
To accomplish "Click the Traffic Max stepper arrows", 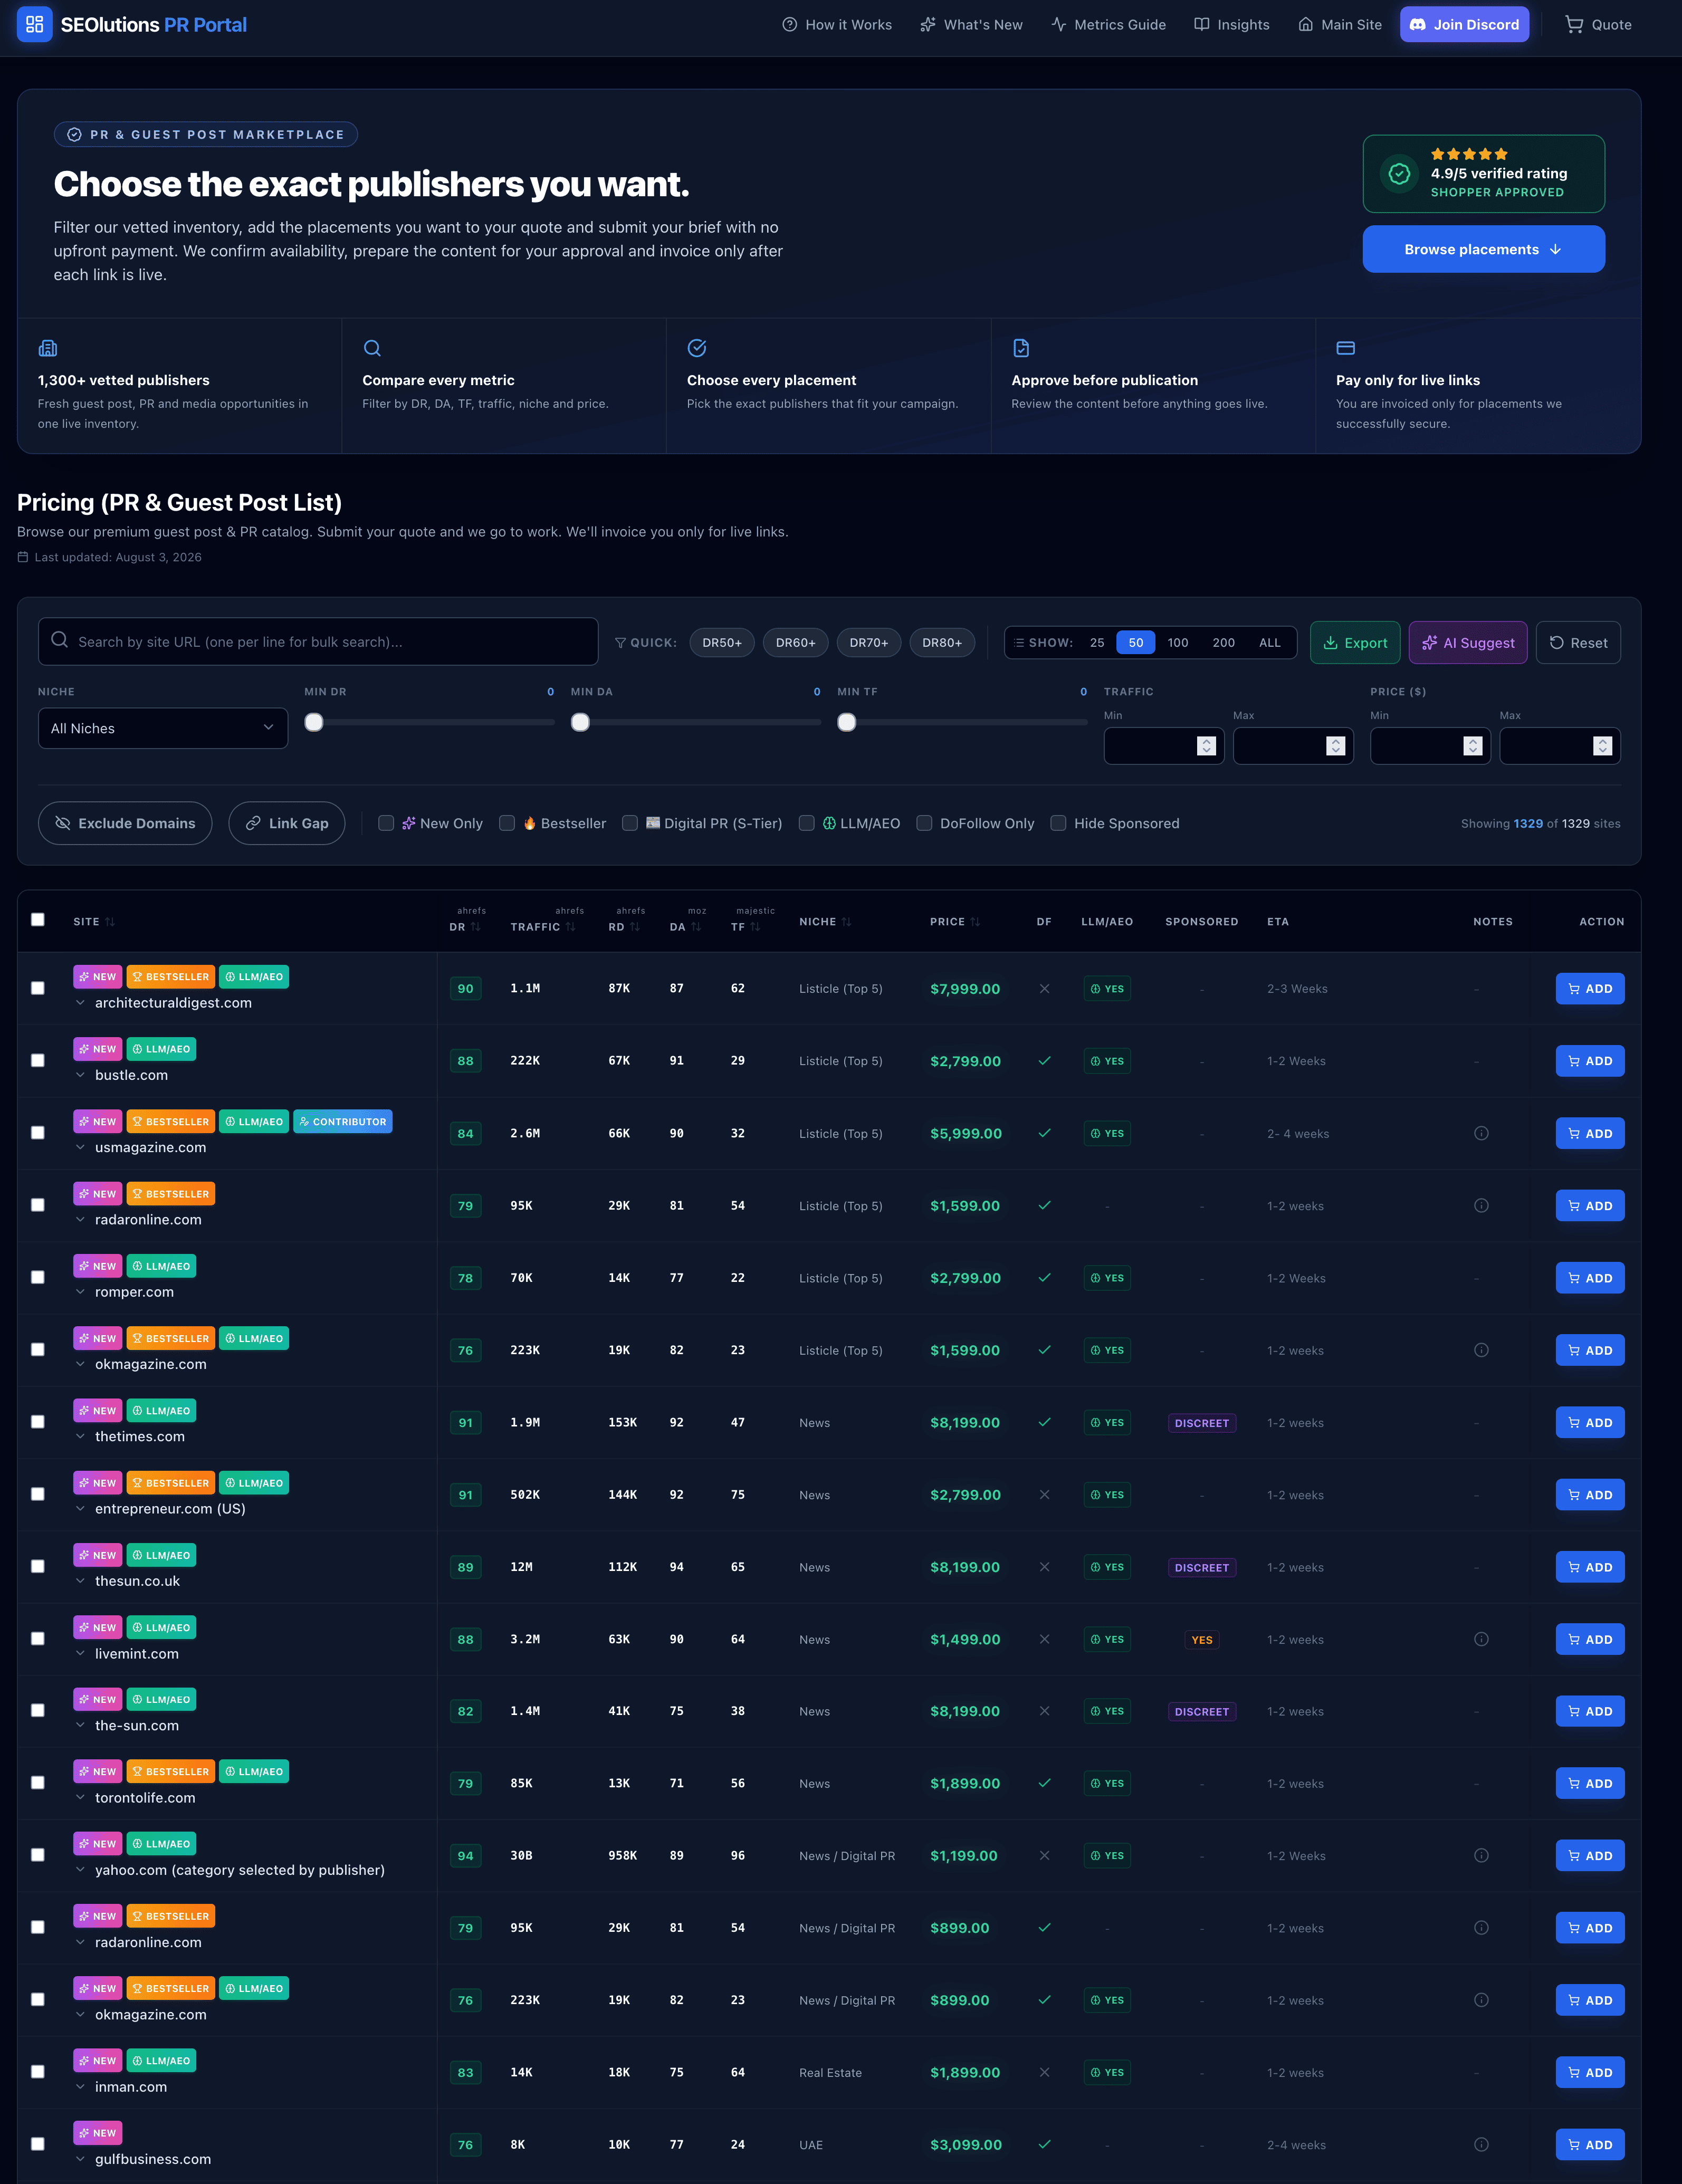I will 1335,746.
